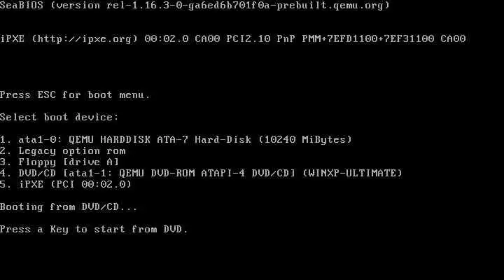Click the WINXP-ULTIMATE disc label
The height and width of the screenshot is (280, 504).
tap(352, 174)
